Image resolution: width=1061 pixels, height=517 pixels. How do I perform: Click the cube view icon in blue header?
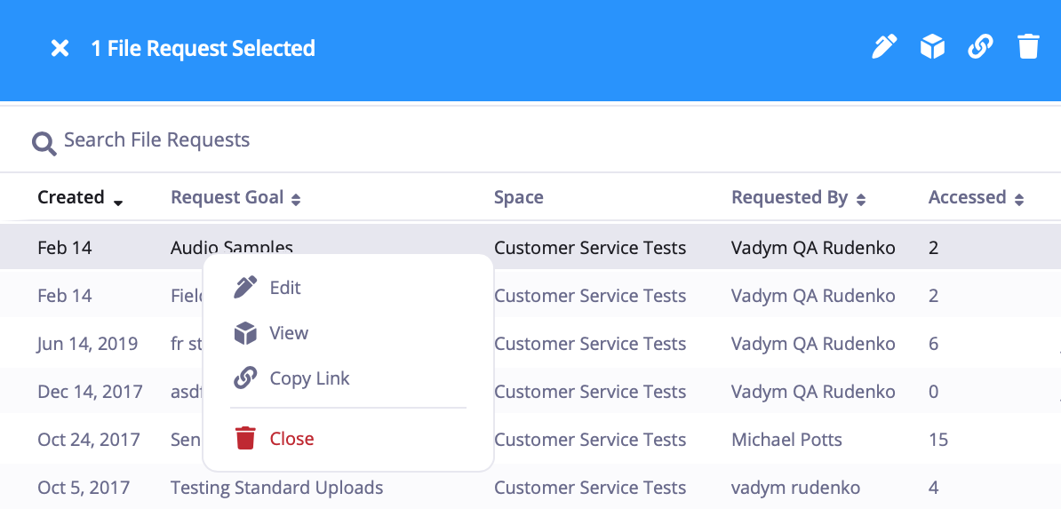point(932,47)
